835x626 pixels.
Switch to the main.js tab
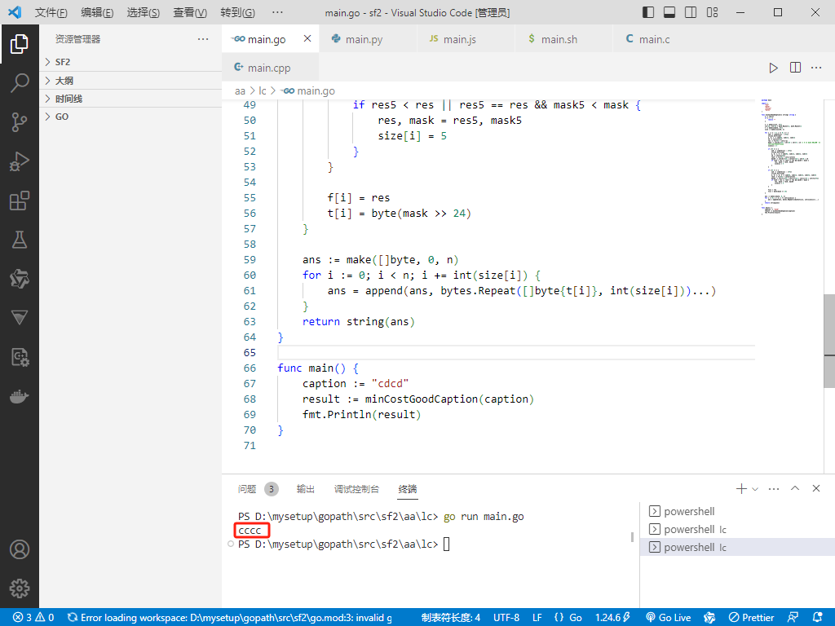[466, 39]
